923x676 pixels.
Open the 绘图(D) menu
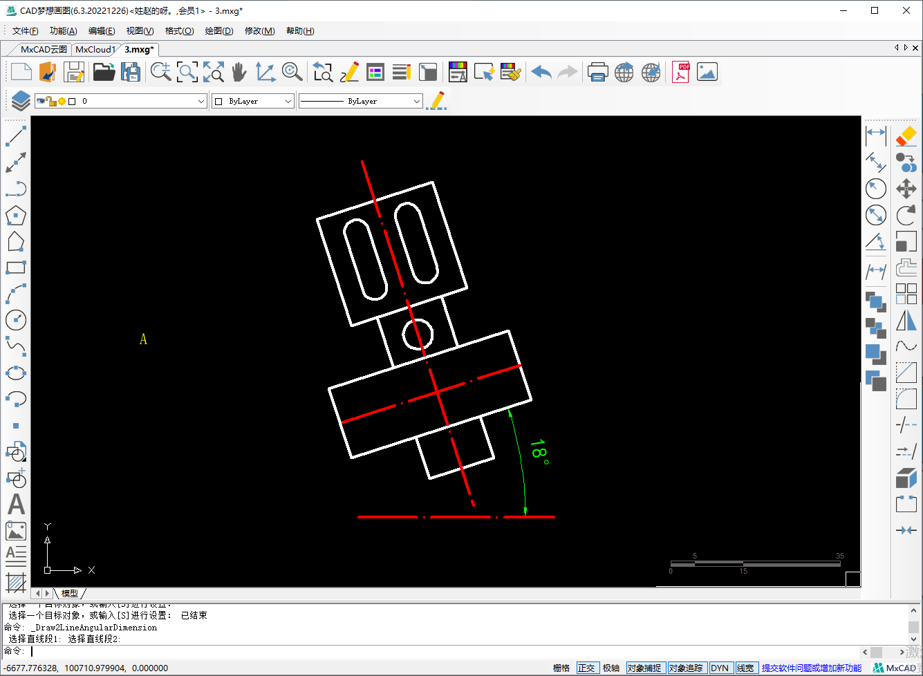pos(219,31)
